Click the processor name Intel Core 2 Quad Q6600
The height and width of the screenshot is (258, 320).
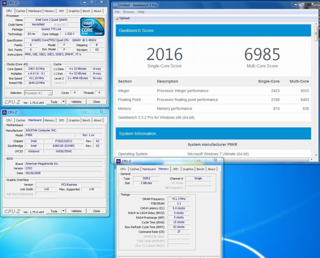[x=51, y=20]
